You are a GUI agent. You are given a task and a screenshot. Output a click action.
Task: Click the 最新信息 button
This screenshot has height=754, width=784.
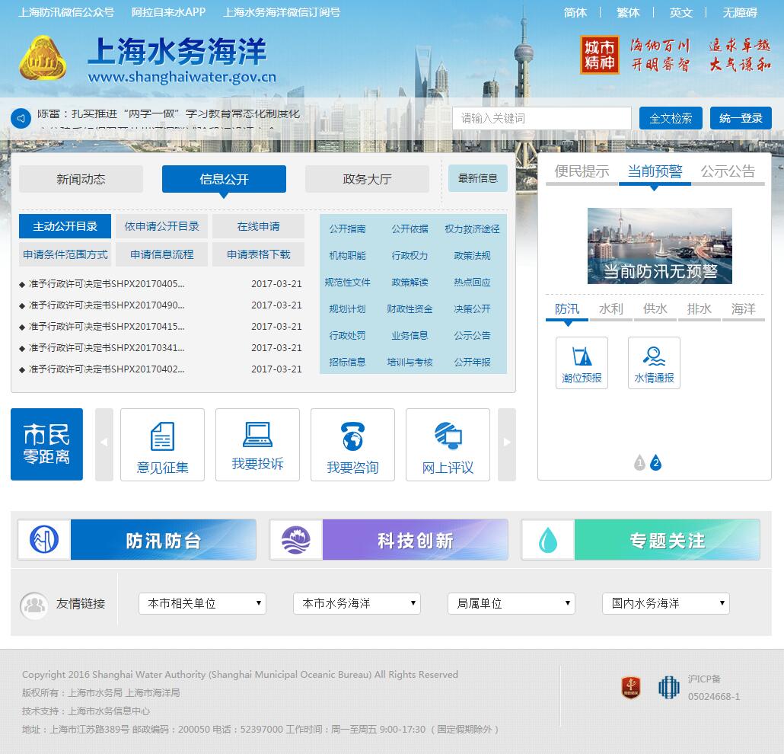(x=478, y=178)
